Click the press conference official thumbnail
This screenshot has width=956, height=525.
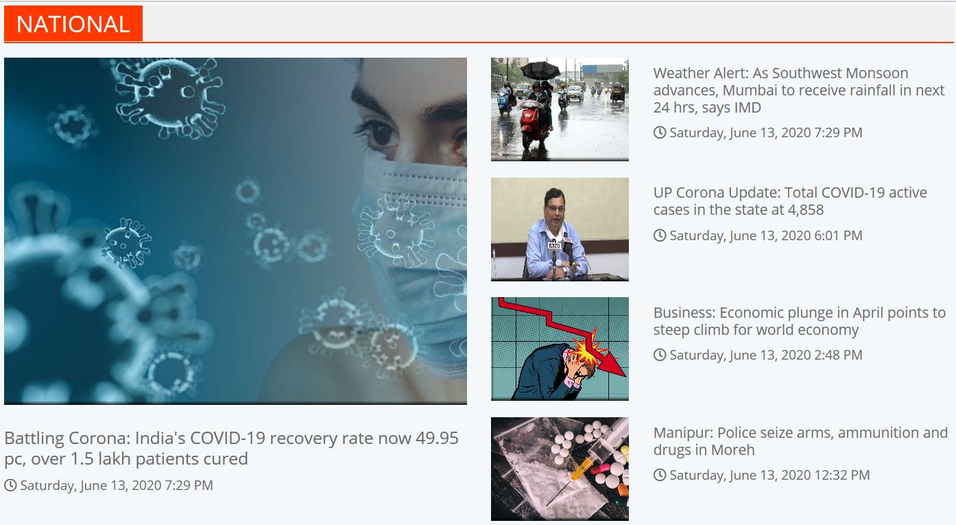[x=560, y=229]
